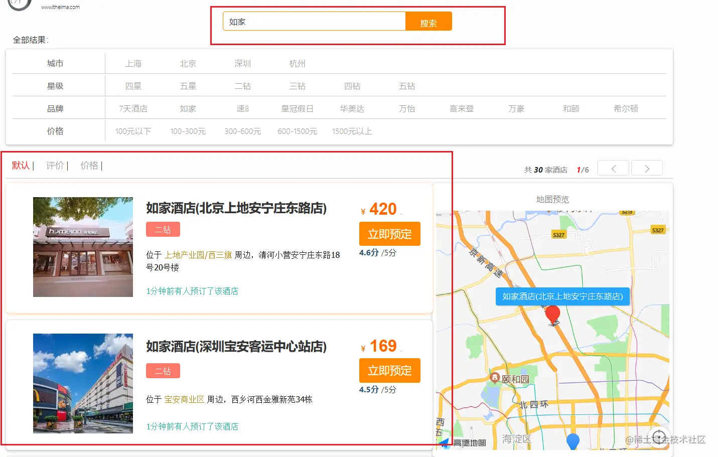Sort results by 评价 rating

click(55, 166)
